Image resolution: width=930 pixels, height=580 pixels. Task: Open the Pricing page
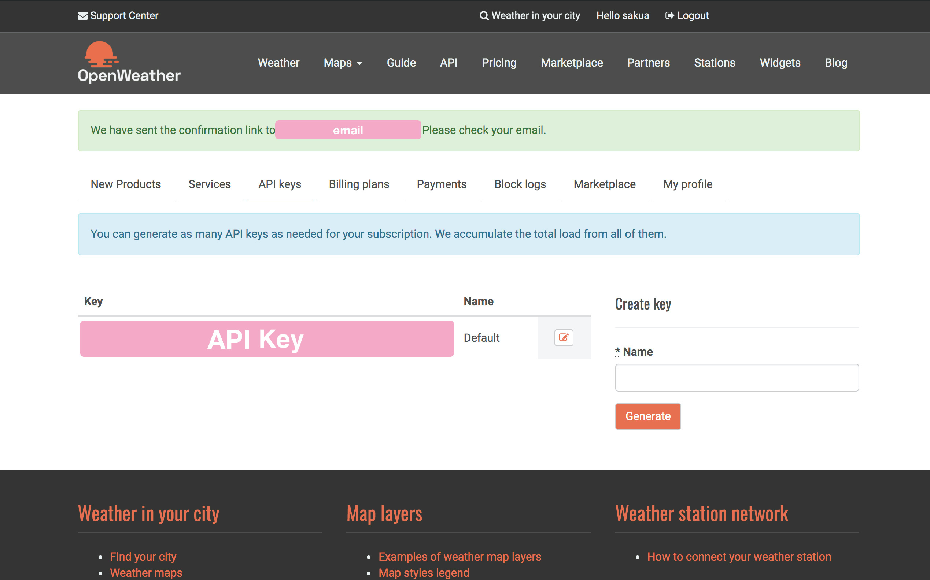click(x=499, y=63)
